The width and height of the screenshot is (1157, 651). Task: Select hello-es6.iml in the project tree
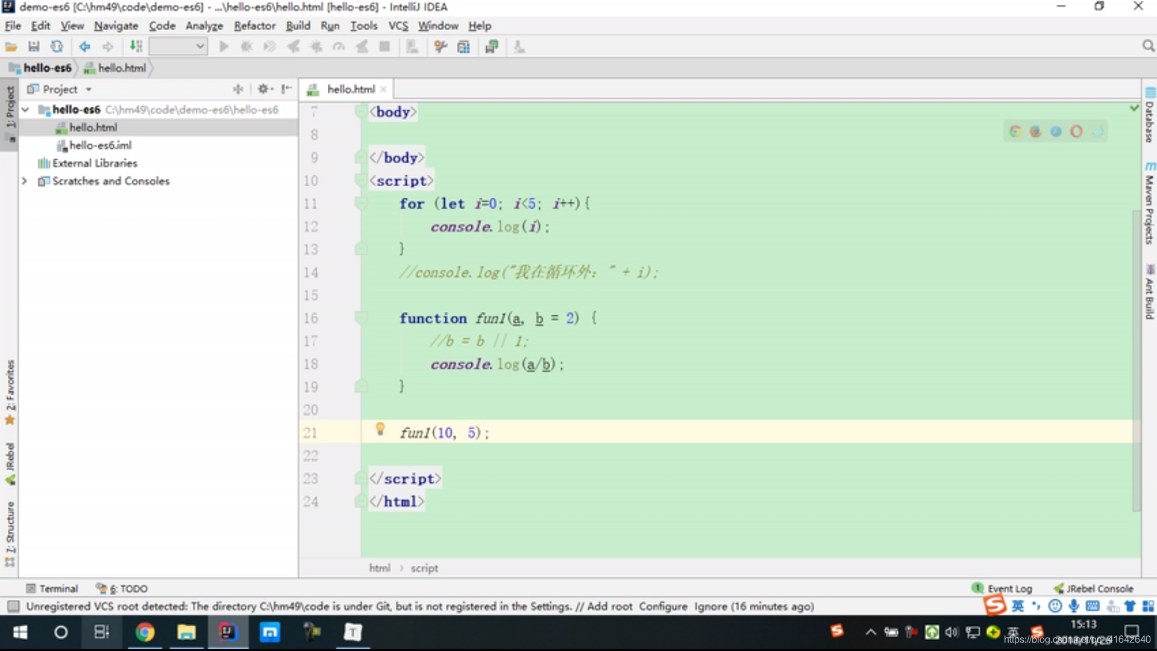coord(100,145)
